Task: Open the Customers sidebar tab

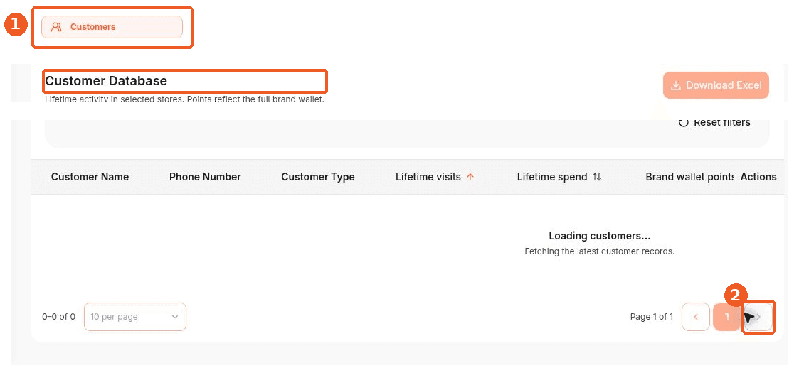Action: 112,27
